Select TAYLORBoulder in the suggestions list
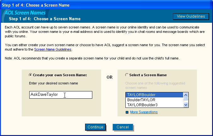213x136 pixels. pyautogui.click(x=154, y=95)
